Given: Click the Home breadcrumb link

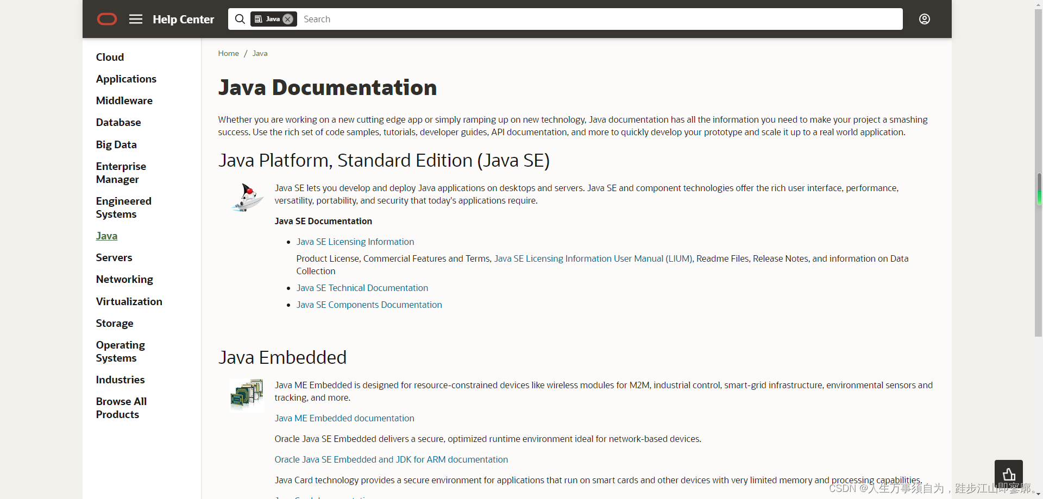Looking at the screenshot, I should click(x=229, y=53).
